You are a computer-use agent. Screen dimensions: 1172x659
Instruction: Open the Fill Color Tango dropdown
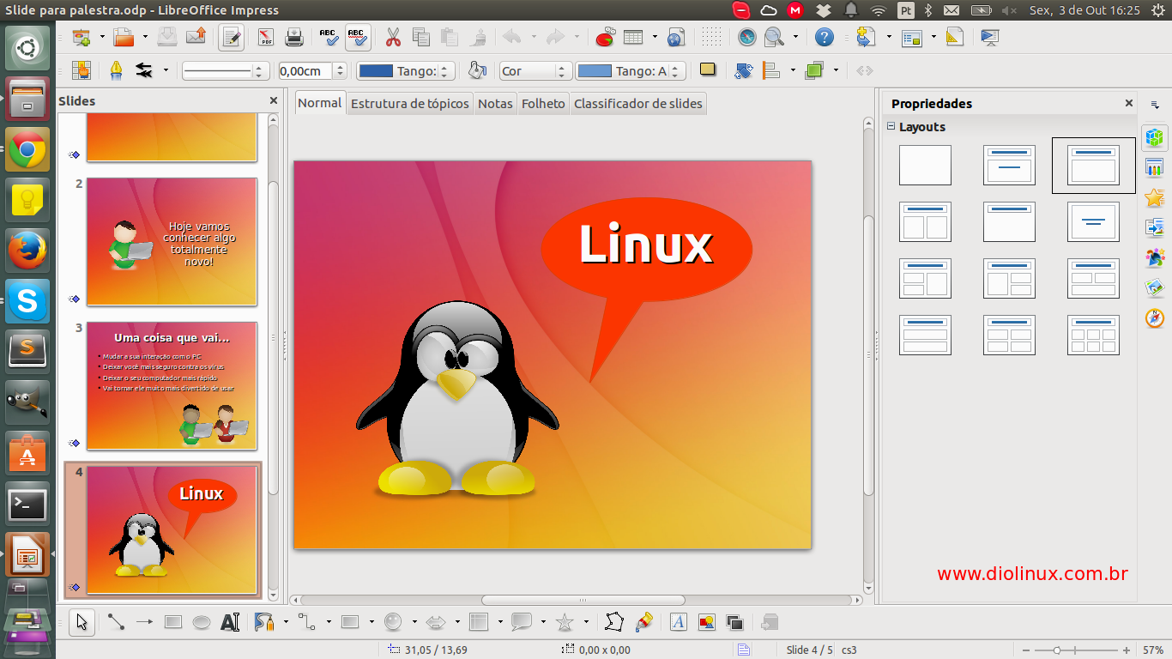[x=631, y=71]
